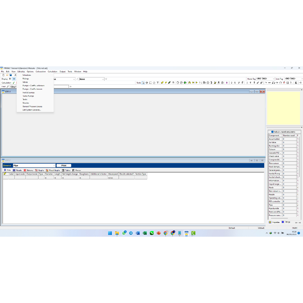Show hidden system tray icons chevron
Screen dimensions: 303x303
pyautogui.click(x=267, y=233)
